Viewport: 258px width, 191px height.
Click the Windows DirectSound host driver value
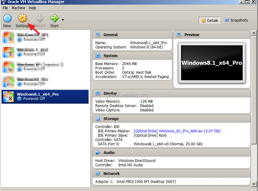click(137, 161)
